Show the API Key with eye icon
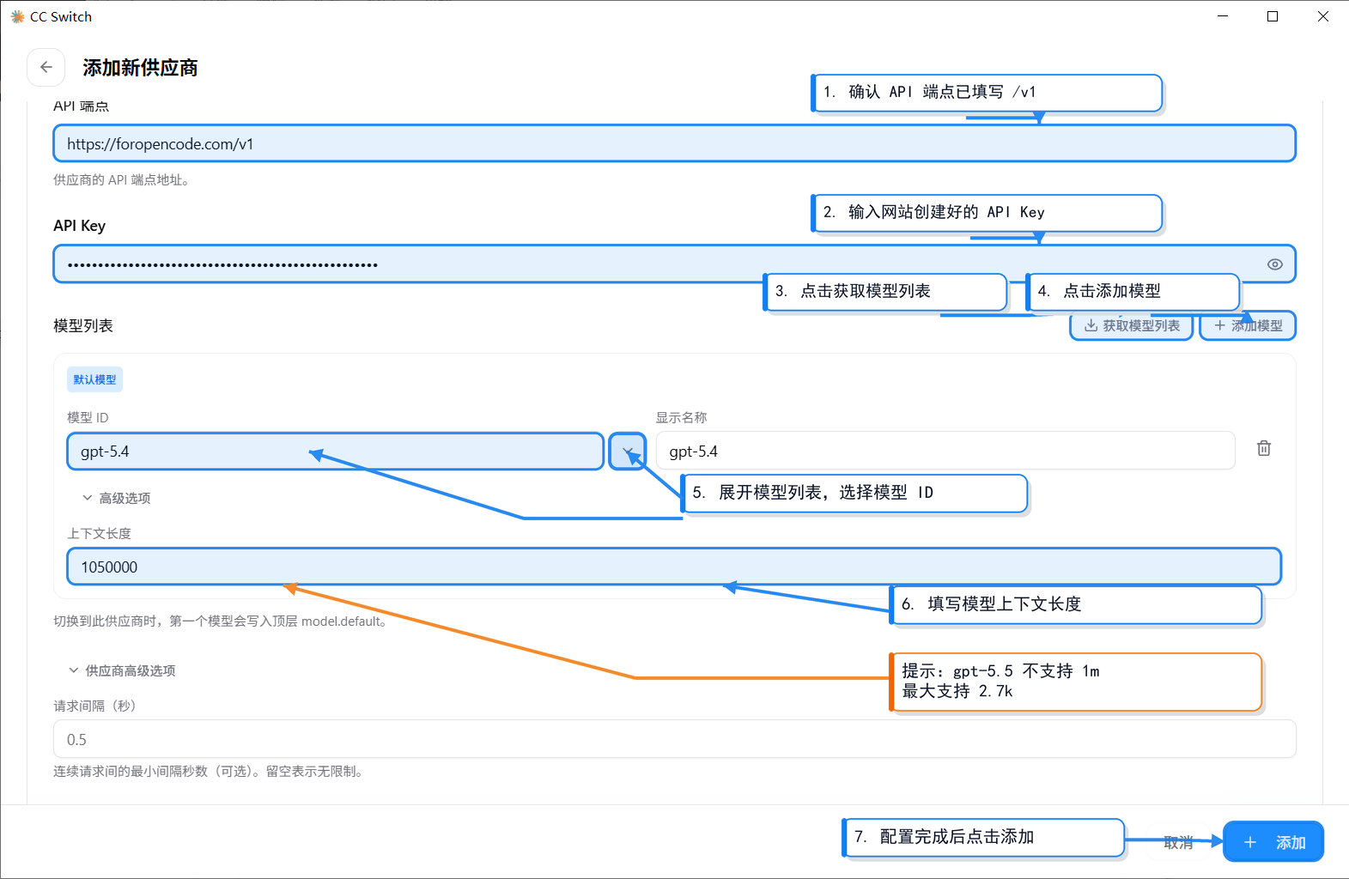This screenshot has width=1349, height=879. coord(1274,264)
